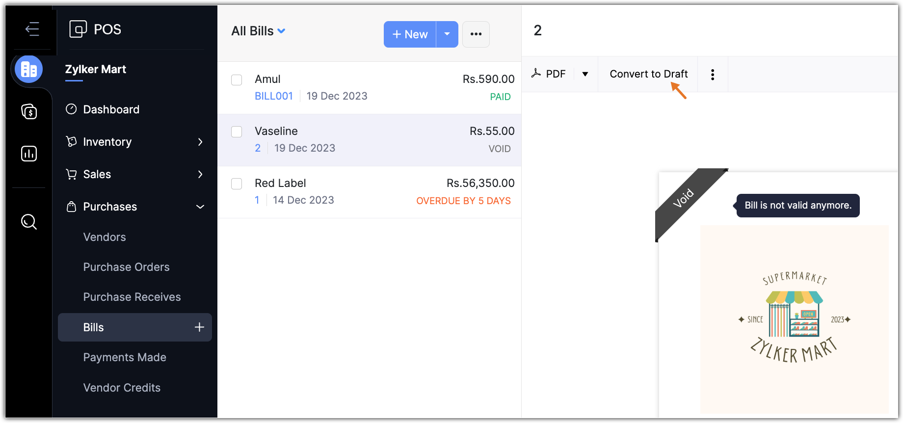Check the Red Label bill checkbox
The height and width of the screenshot is (423, 903).
coord(237,184)
